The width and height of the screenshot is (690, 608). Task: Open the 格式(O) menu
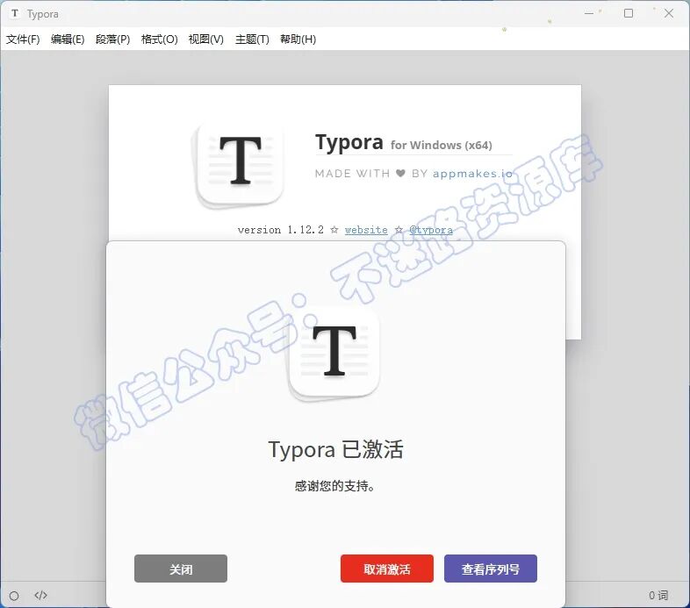pos(159,39)
